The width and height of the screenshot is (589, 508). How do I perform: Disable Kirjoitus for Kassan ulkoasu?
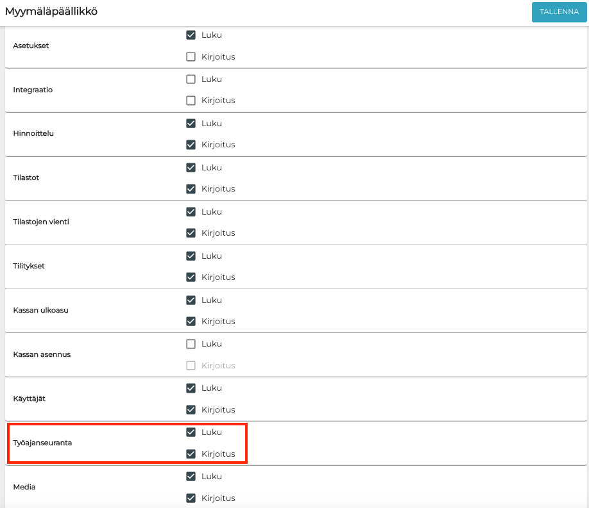tap(191, 322)
